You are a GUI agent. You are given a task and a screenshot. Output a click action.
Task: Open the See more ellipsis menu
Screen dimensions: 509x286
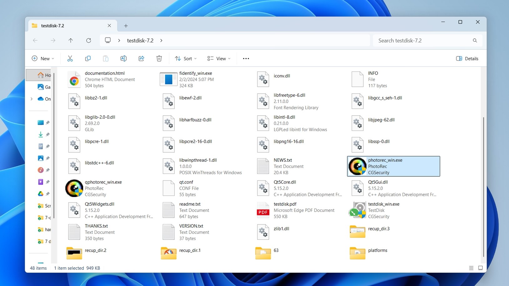(x=246, y=58)
